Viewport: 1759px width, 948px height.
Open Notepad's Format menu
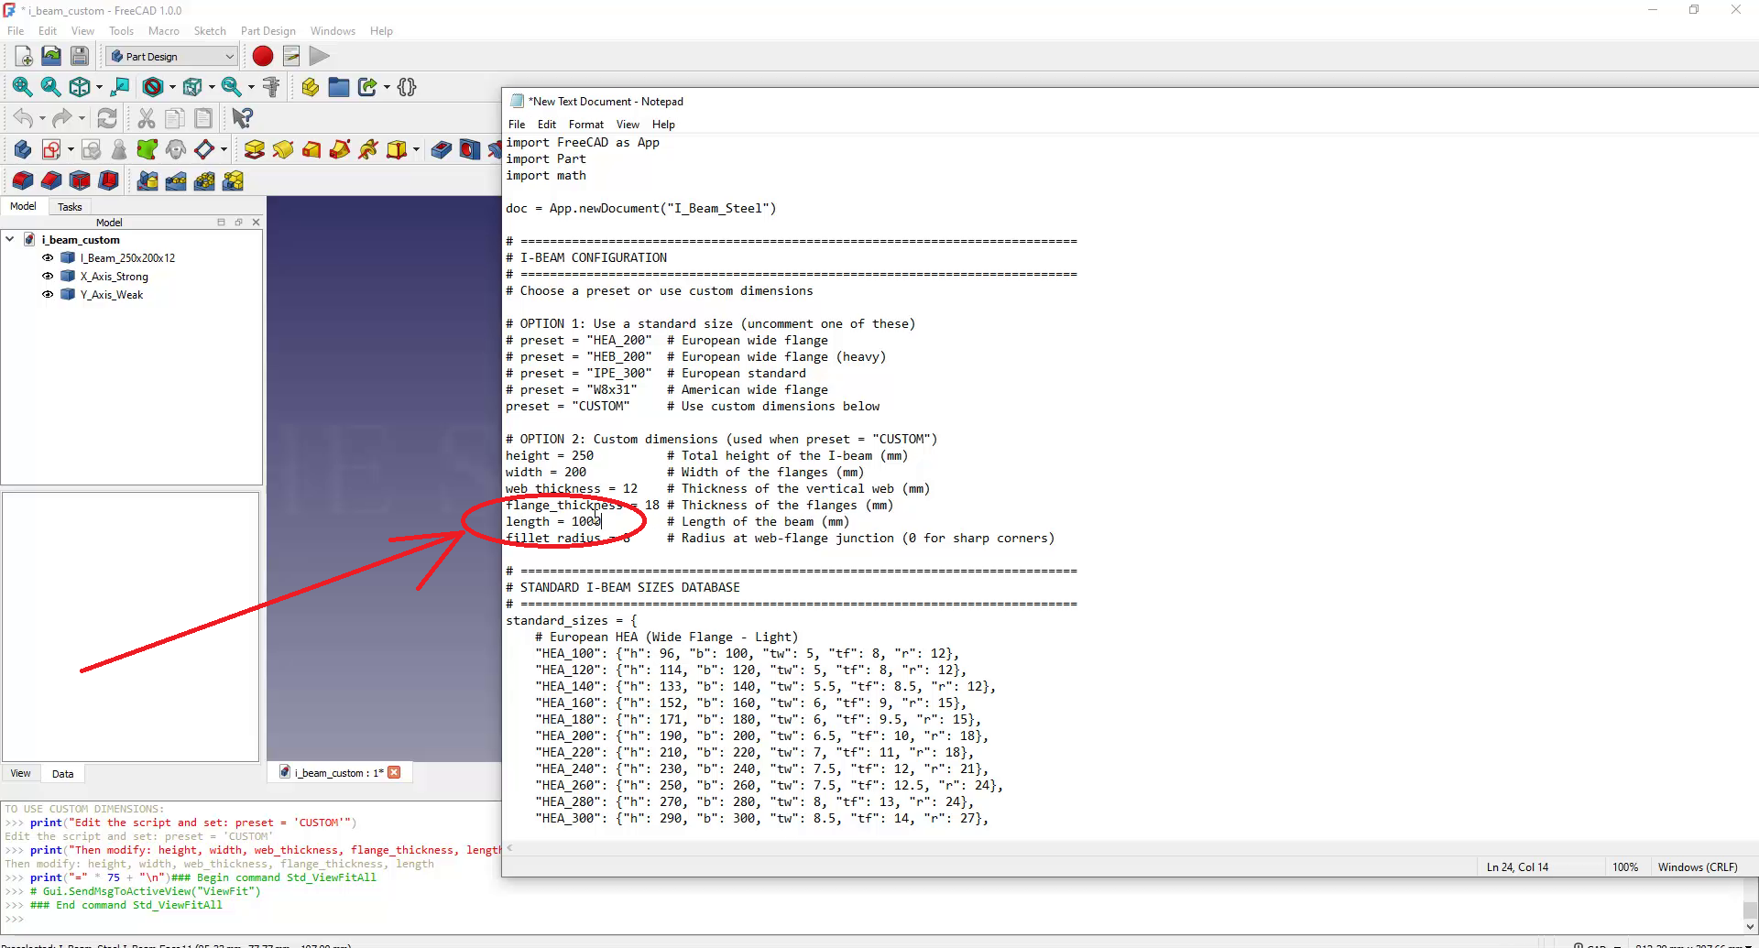[x=585, y=125]
